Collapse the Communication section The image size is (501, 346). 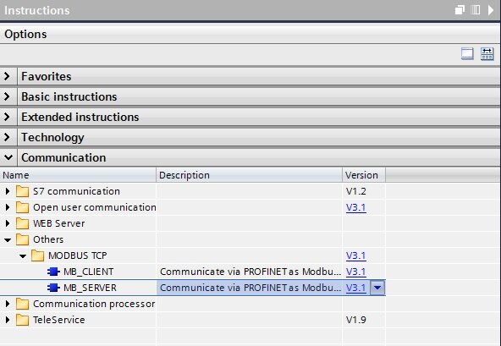(8, 157)
